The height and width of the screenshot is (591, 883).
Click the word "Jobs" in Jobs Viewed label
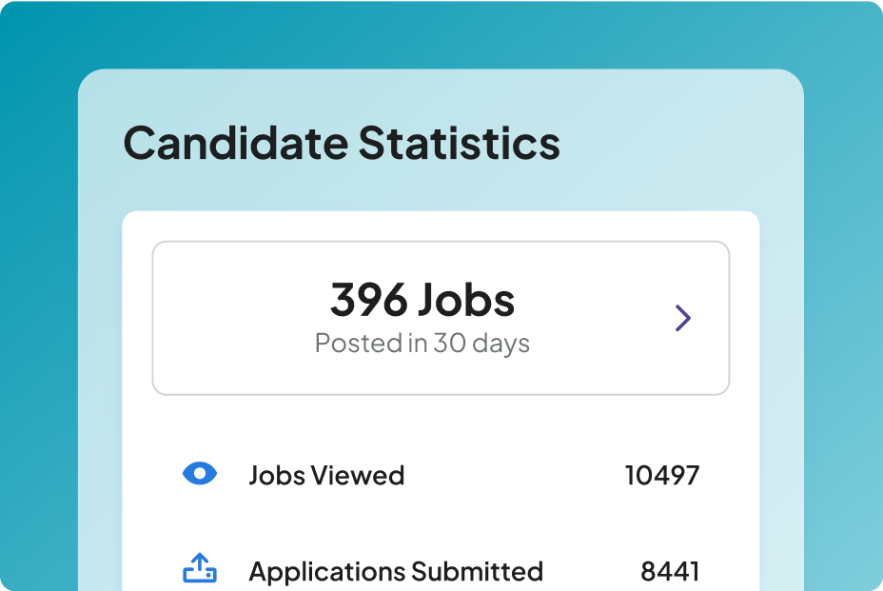coord(273,475)
